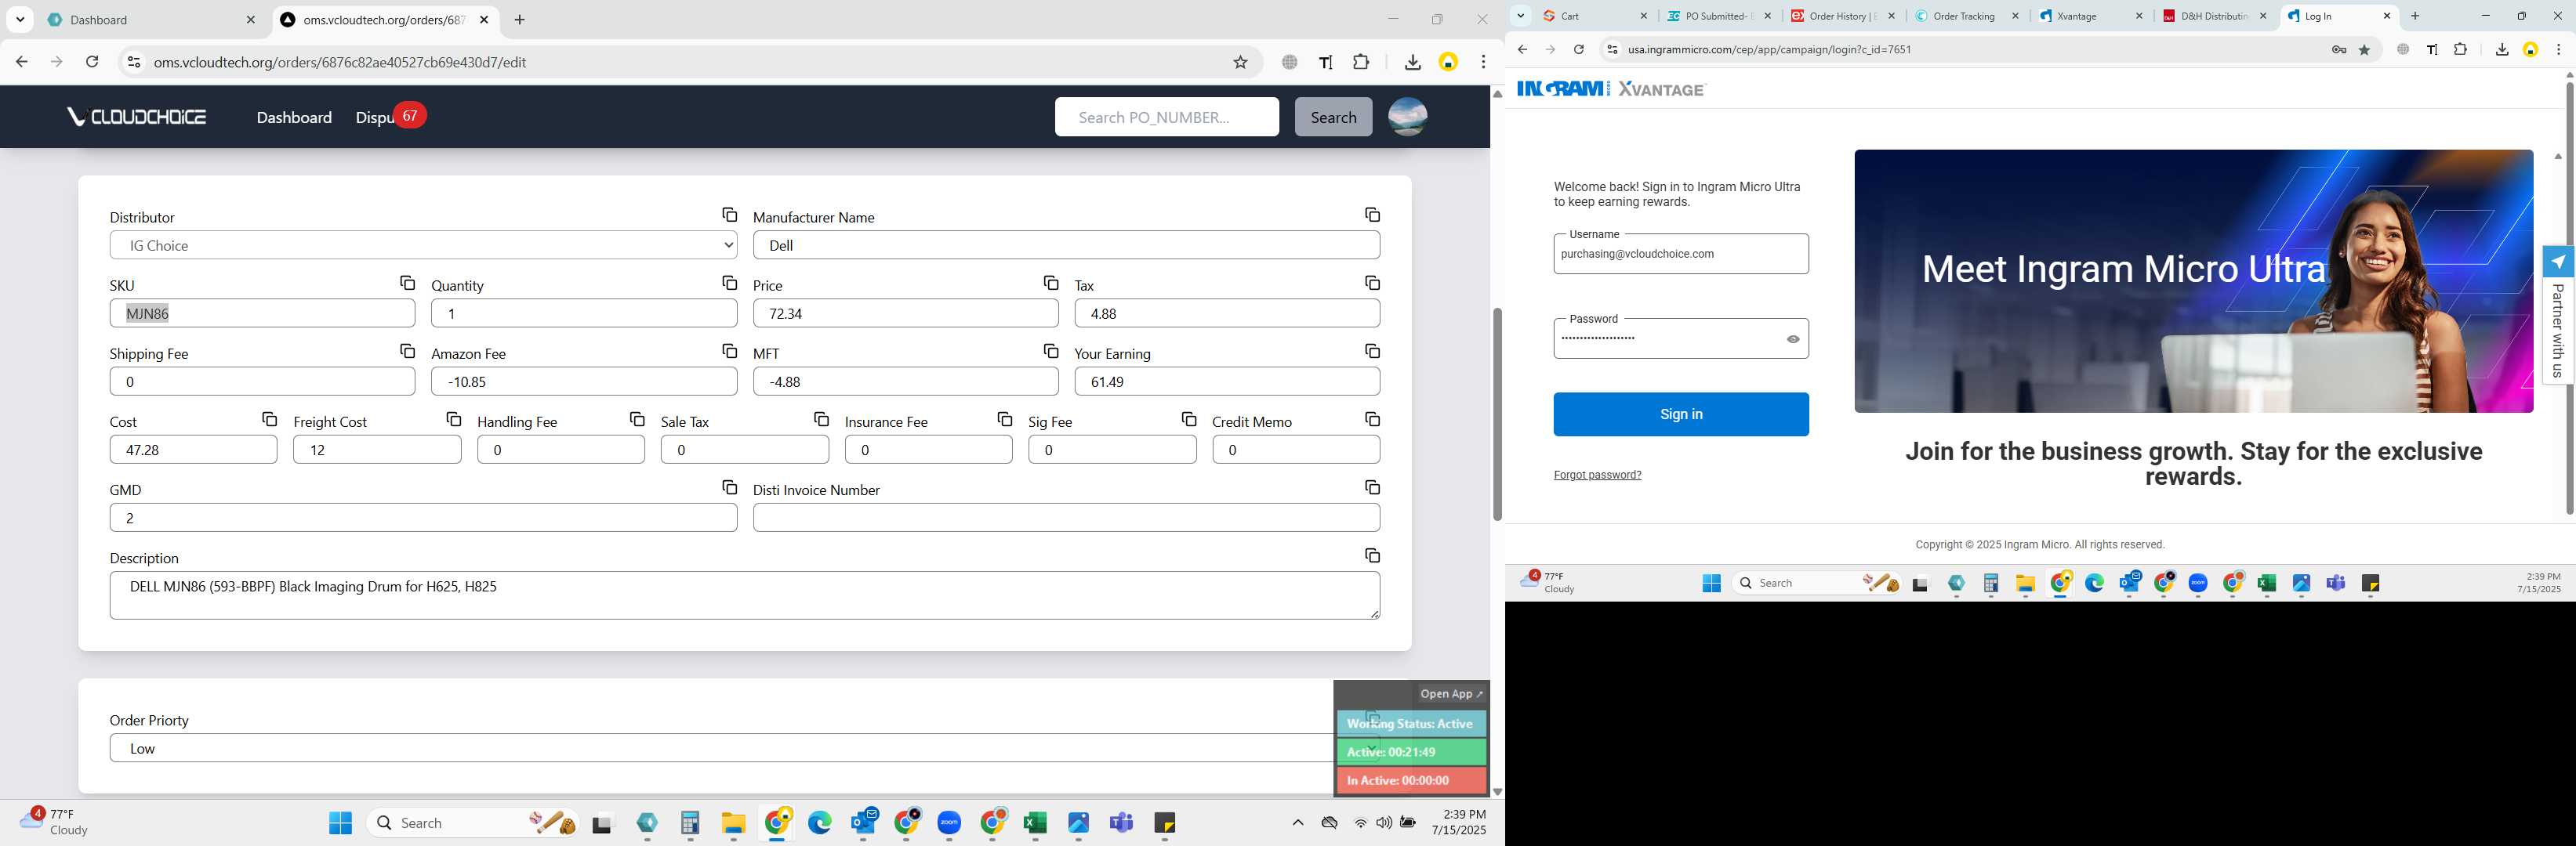
Task: Open tab search chevron in Ingram browser window
Action: point(1520,15)
